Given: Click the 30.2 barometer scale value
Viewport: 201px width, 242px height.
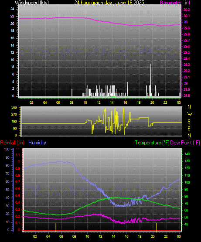Looking at the screenshot, I should click(187, 10).
